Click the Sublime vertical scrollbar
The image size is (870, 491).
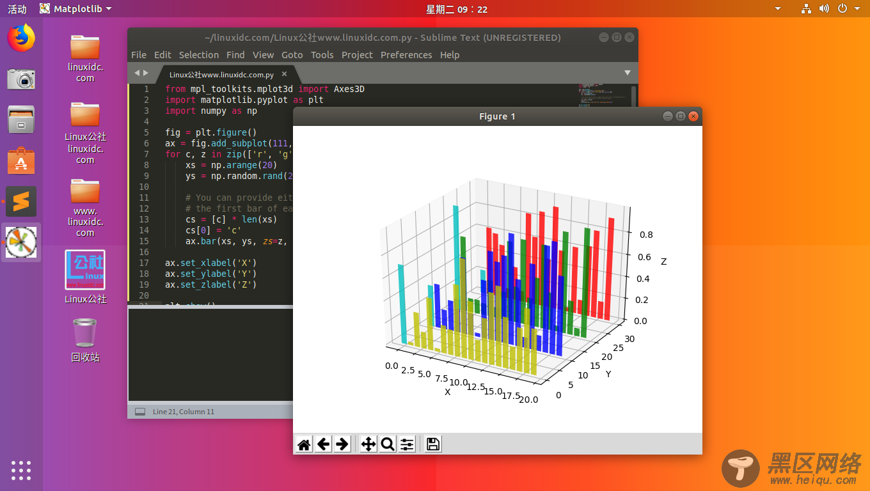coord(634,96)
